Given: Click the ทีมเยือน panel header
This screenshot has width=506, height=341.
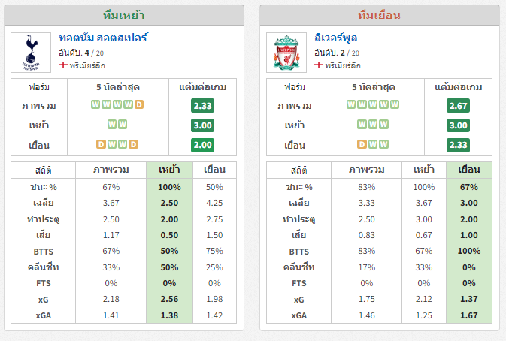Looking at the screenshot, I should [x=380, y=15].
